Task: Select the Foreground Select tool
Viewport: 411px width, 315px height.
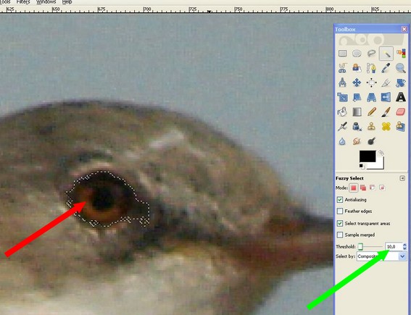Action: tap(357, 68)
